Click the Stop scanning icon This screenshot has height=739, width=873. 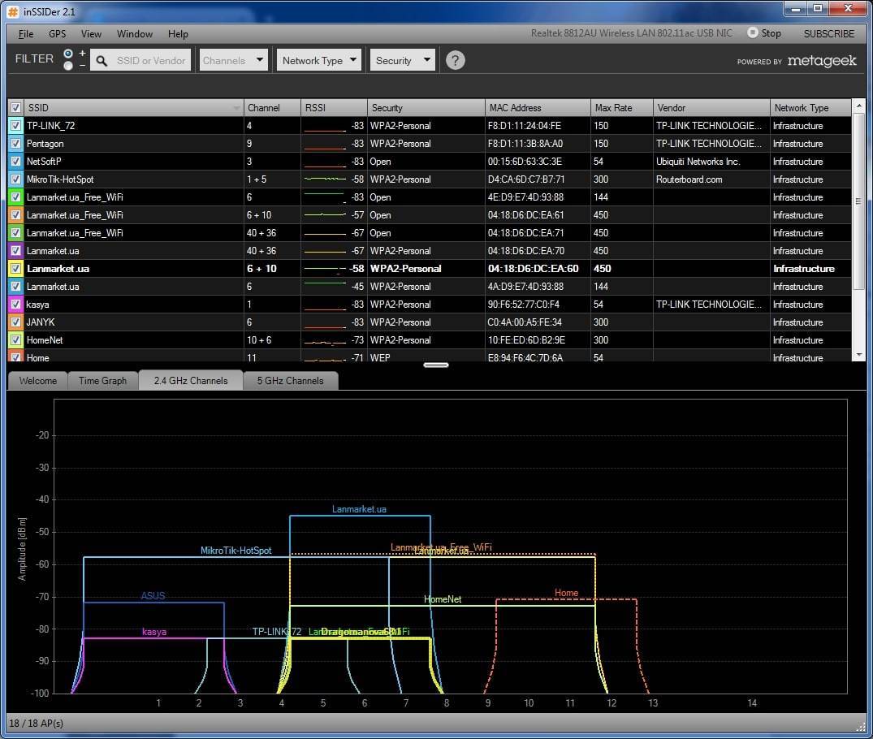753,33
